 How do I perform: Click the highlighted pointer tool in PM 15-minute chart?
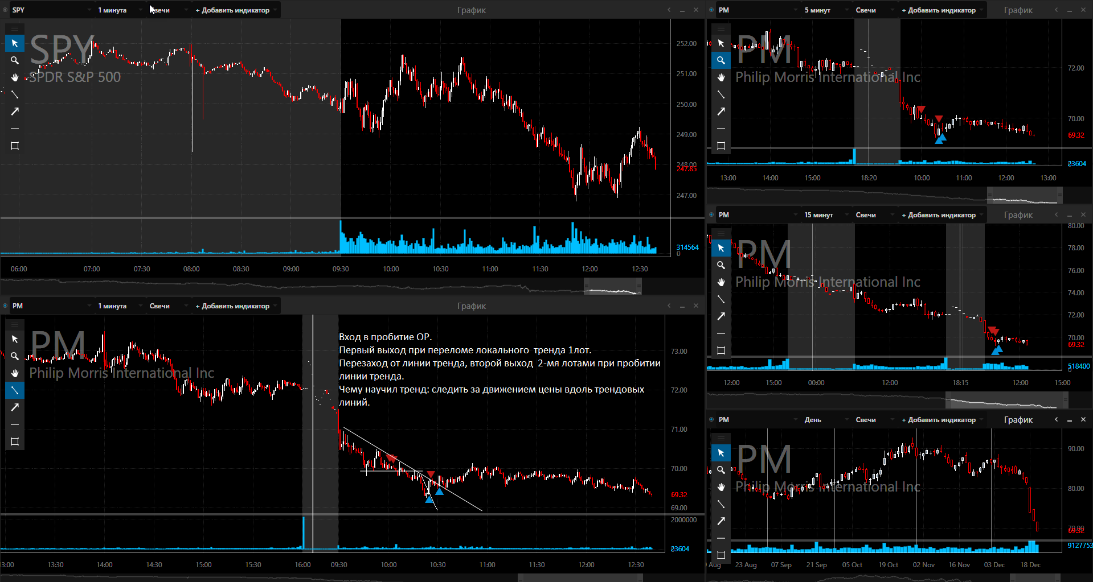point(721,248)
